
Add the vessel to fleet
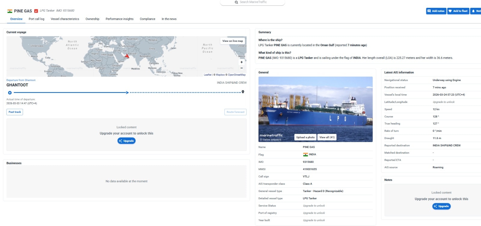point(458,11)
